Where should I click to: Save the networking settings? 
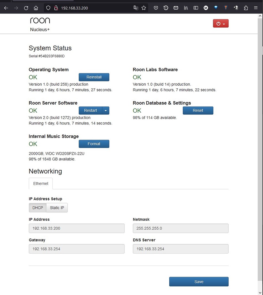pyautogui.click(x=199, y=281)
